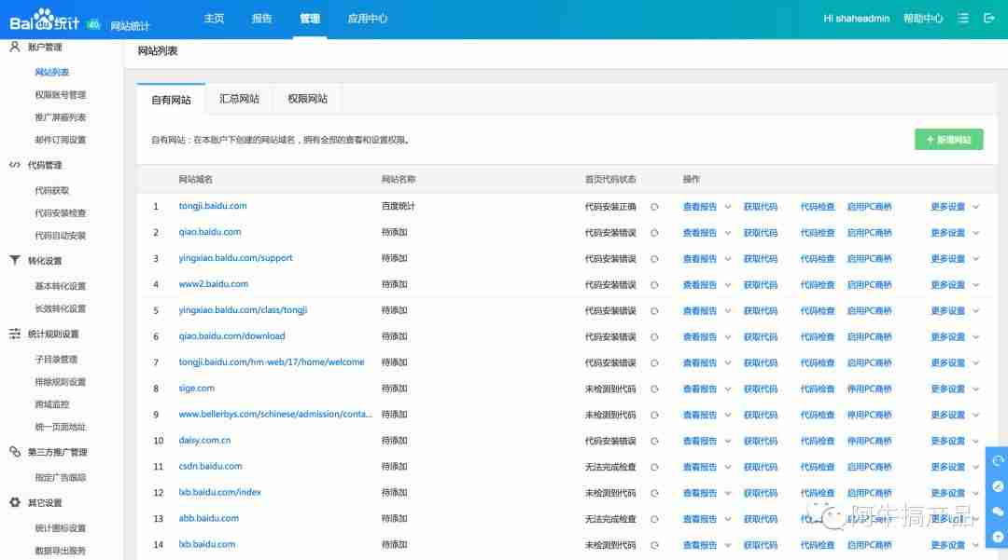Click the logout icon at top right

click(991, 18)
